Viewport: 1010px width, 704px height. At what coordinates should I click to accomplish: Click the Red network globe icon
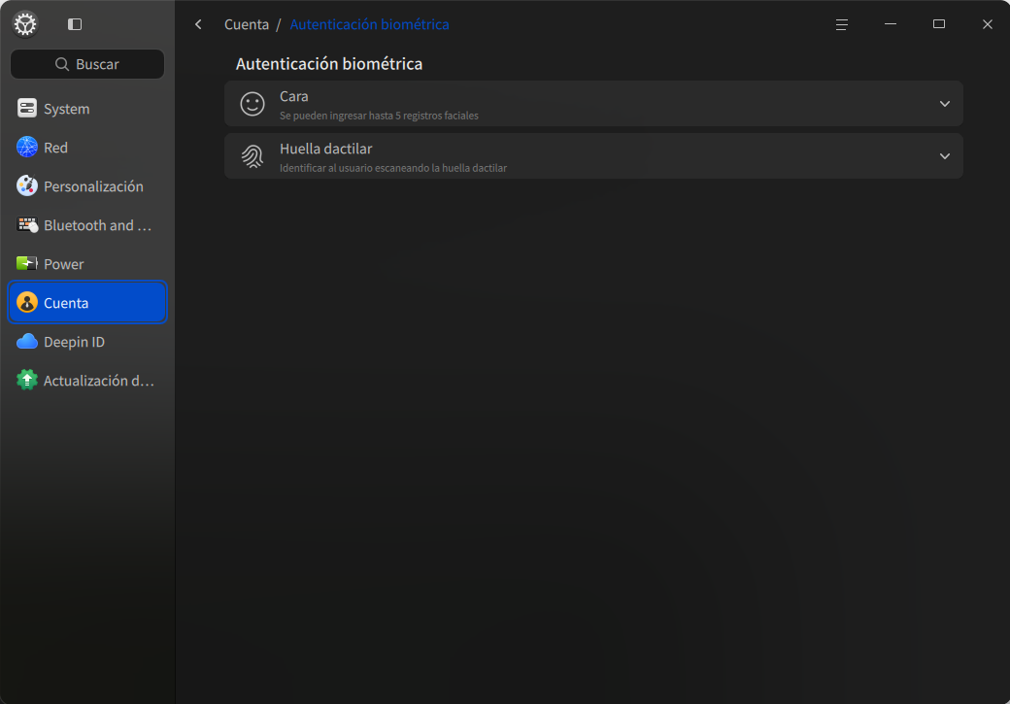click(27, 147)
